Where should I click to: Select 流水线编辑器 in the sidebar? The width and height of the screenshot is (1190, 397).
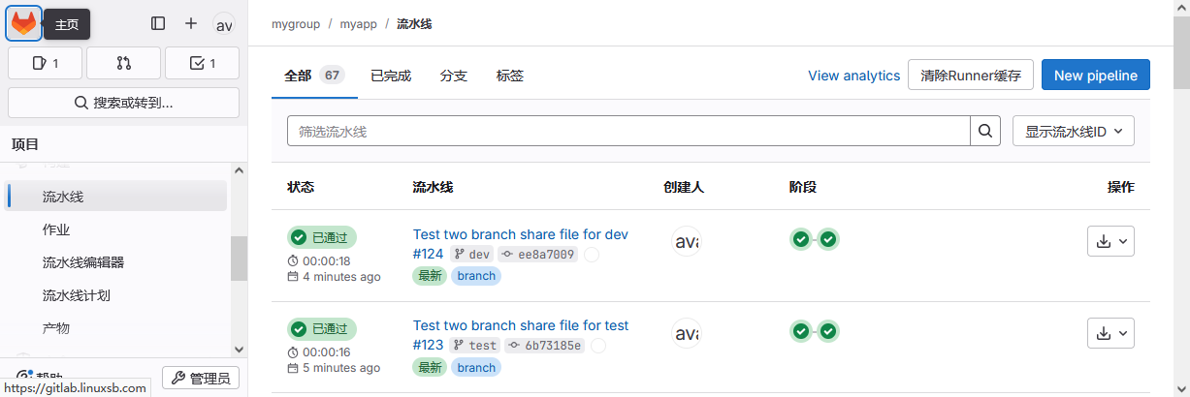point(83,262)
